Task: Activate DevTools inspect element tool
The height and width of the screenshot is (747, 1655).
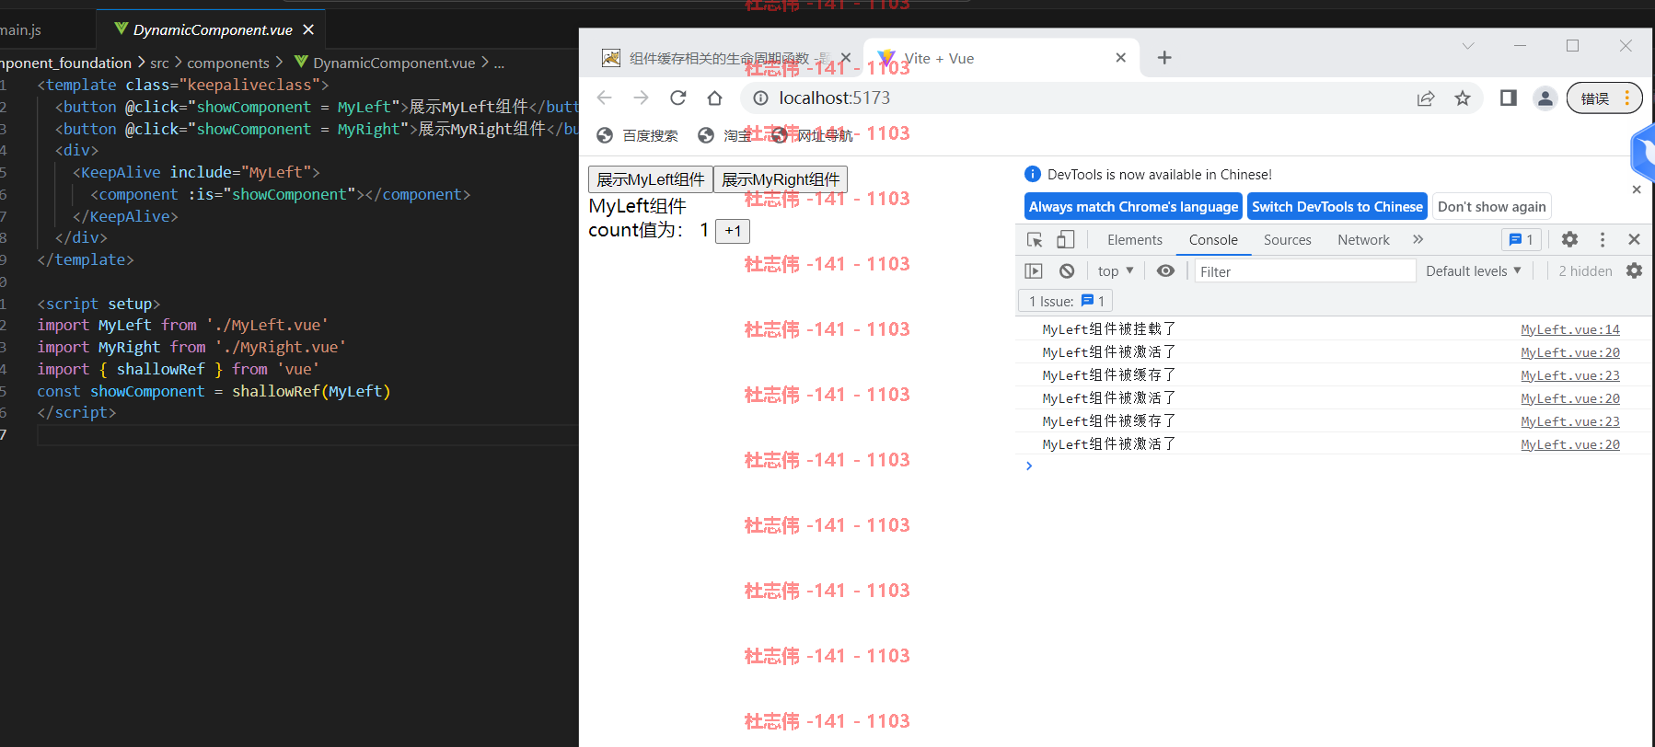Action: click(1035, 240)
